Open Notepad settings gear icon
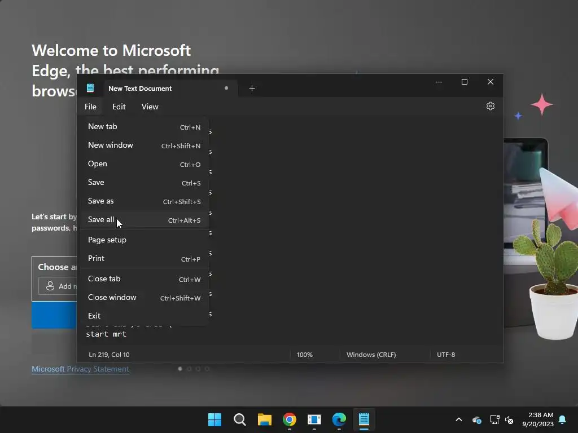Image resolution: width=578 pixels, height=433 pixels. pos(490,106)
